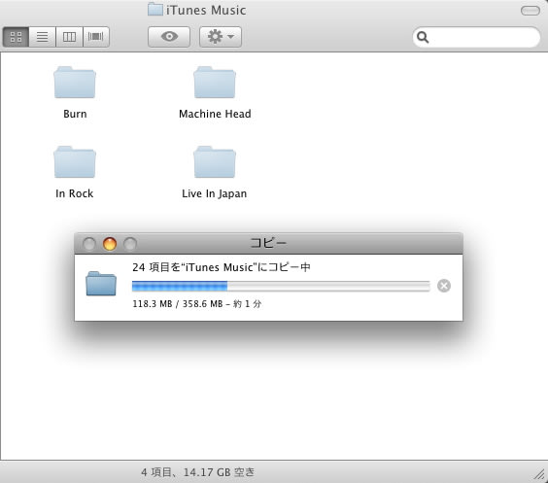This screenshot has width=548, height=483.
Task: Click the Machine Head folder name
Action: point(215,114)
